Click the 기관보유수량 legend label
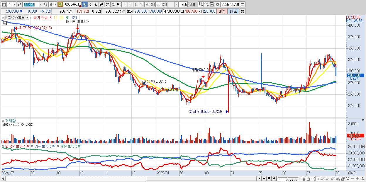 point(45,146)
